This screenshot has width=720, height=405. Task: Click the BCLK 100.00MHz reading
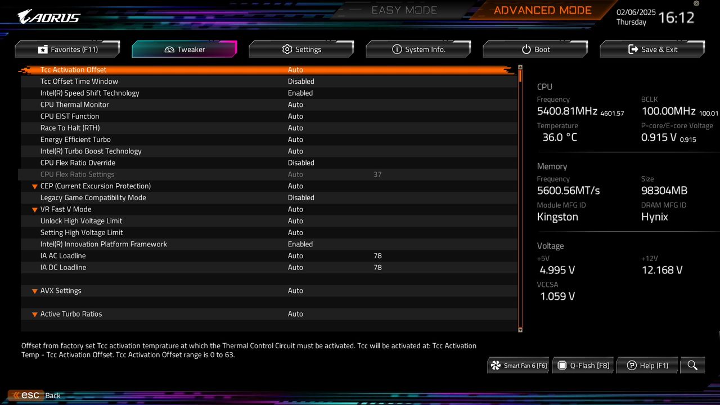click(x=668, y=111)
